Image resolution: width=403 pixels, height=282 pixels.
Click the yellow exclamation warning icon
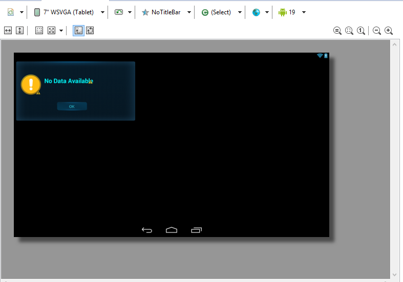click(x=31, y=84)
